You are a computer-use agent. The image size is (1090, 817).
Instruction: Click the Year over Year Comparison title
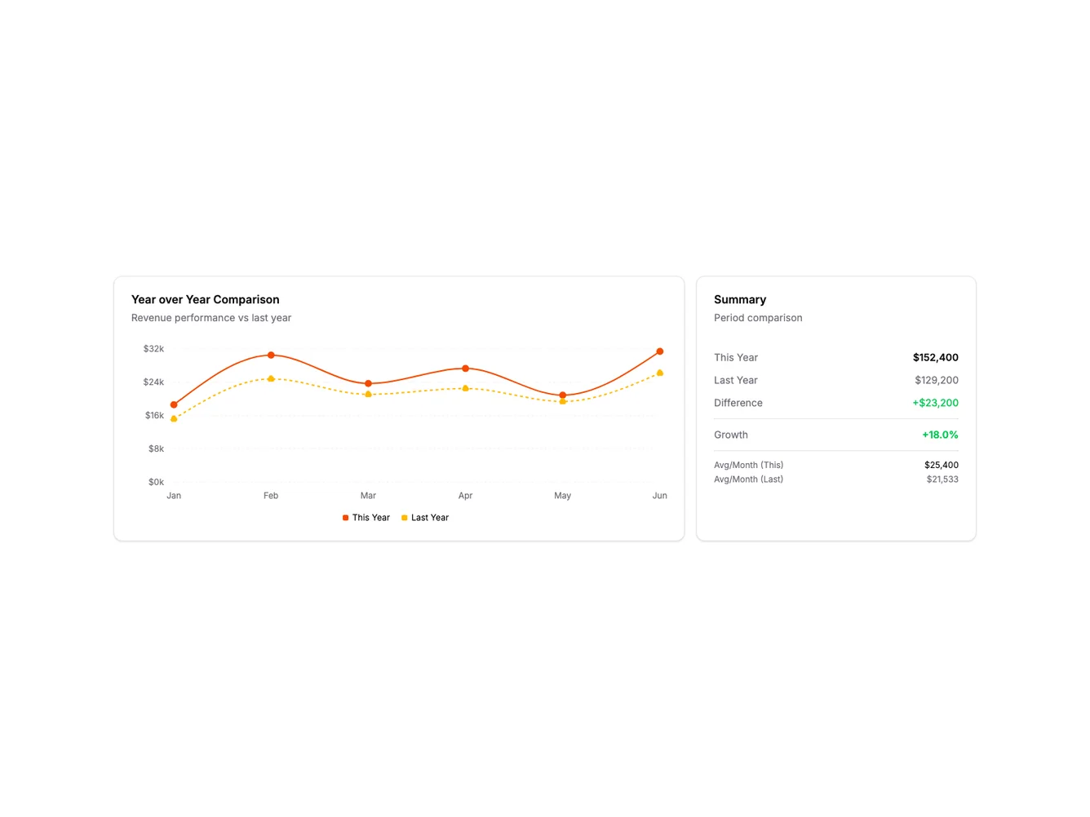tap(206, 300)
